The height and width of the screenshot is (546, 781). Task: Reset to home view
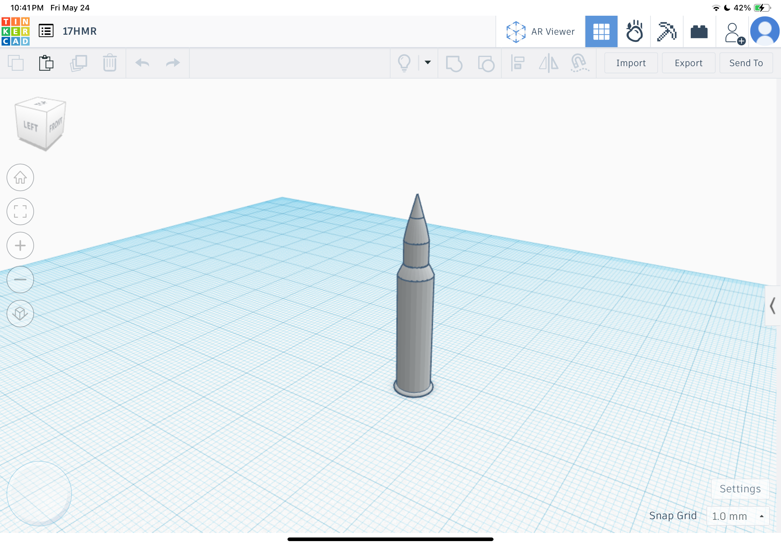pos(20,177)
